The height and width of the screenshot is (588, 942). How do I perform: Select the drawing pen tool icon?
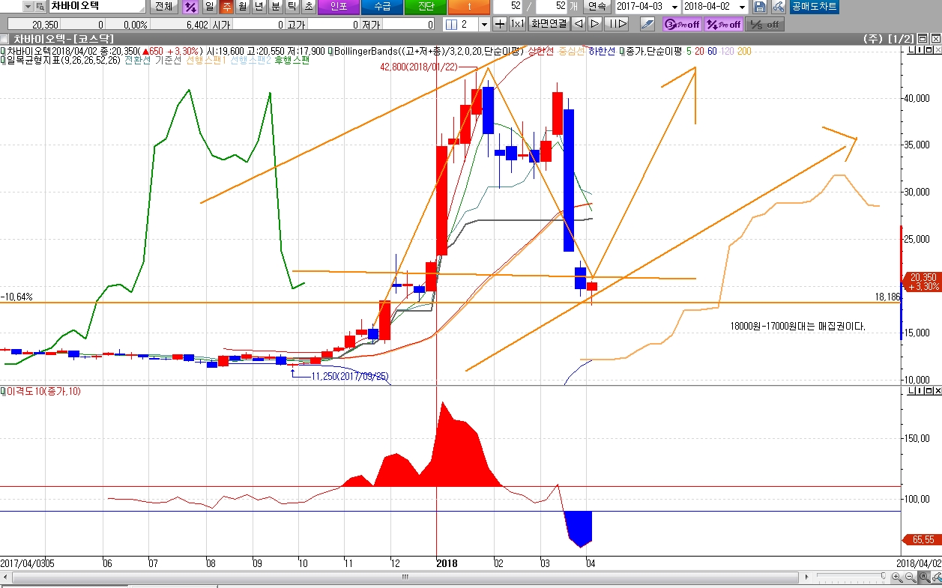click(x=647, y=24)
